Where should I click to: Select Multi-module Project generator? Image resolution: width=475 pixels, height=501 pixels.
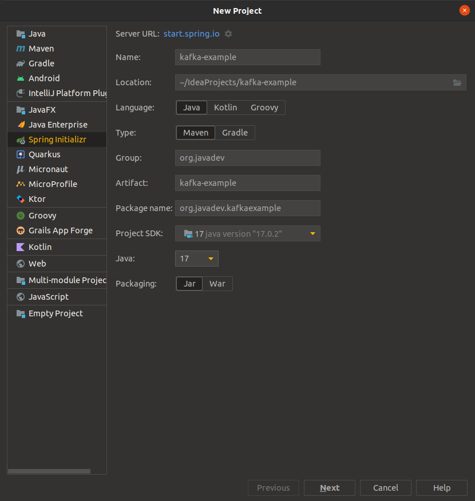tap(57, 280)
